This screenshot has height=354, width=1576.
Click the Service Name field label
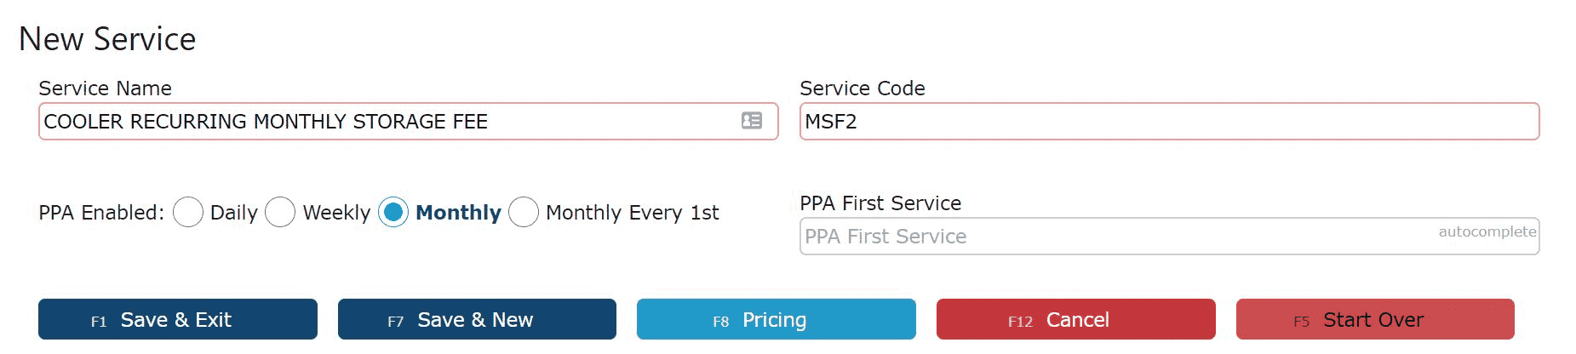point(105,88)
